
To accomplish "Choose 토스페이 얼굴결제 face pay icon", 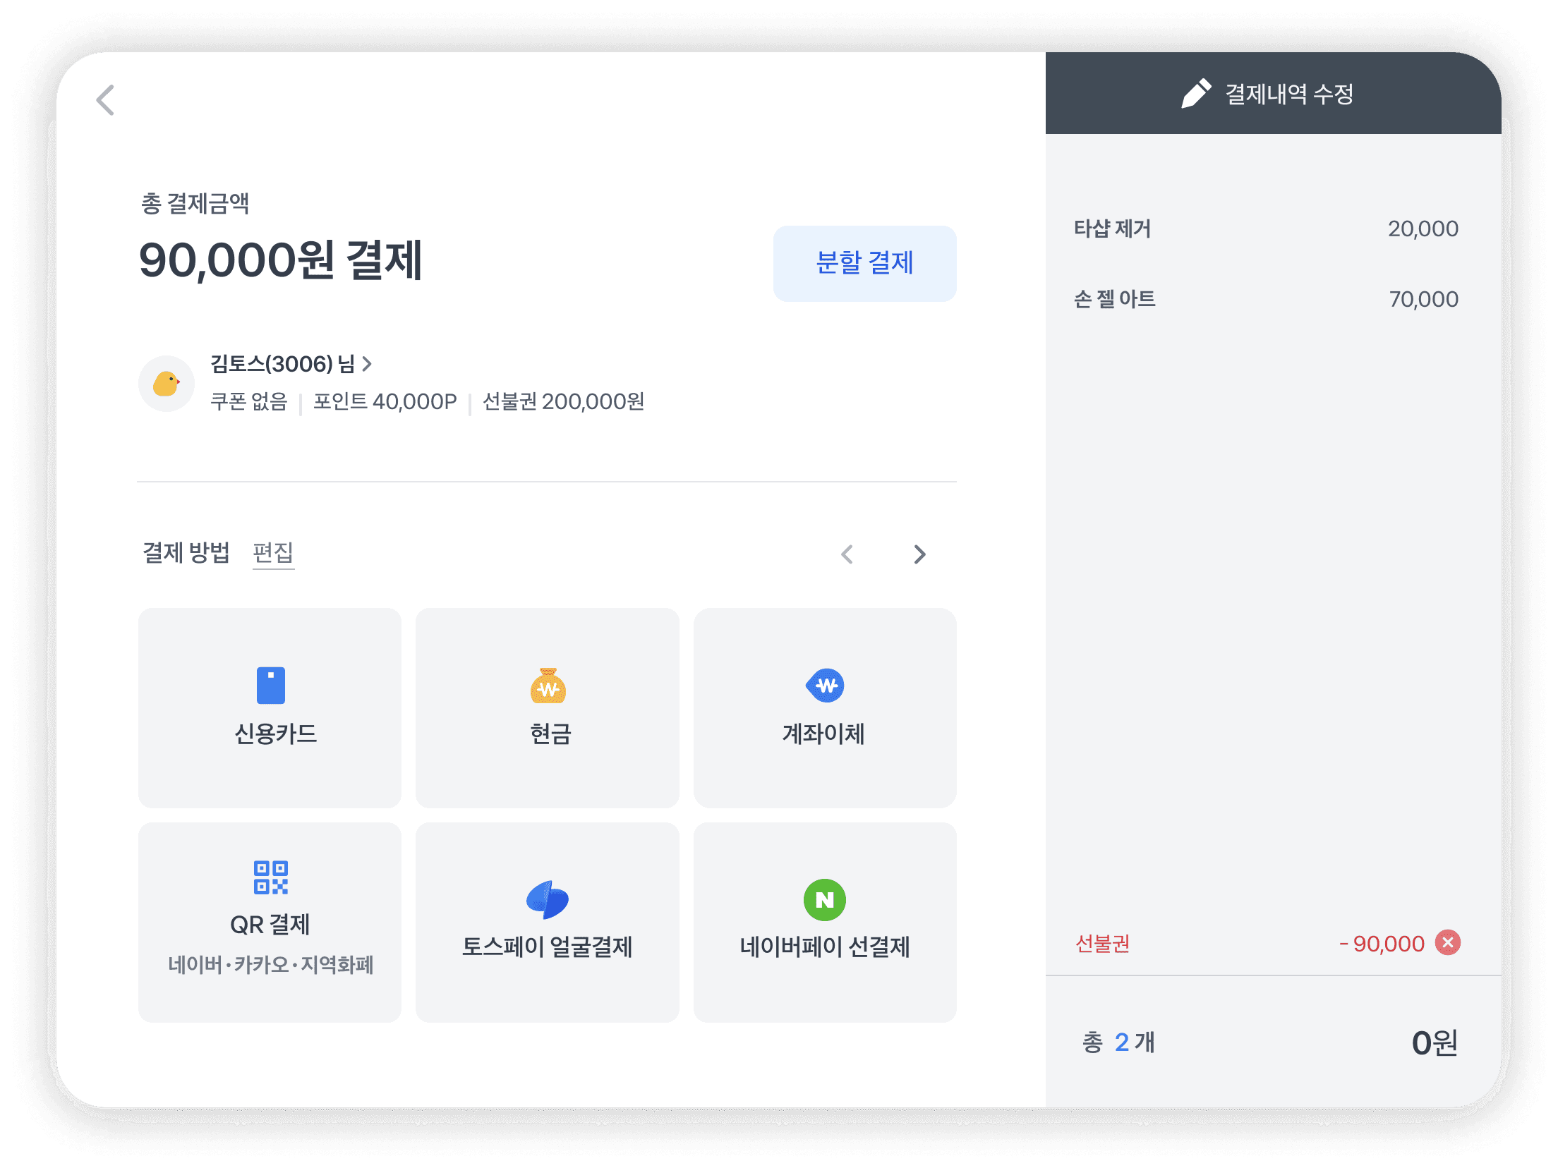I will [x=548, y=900].
